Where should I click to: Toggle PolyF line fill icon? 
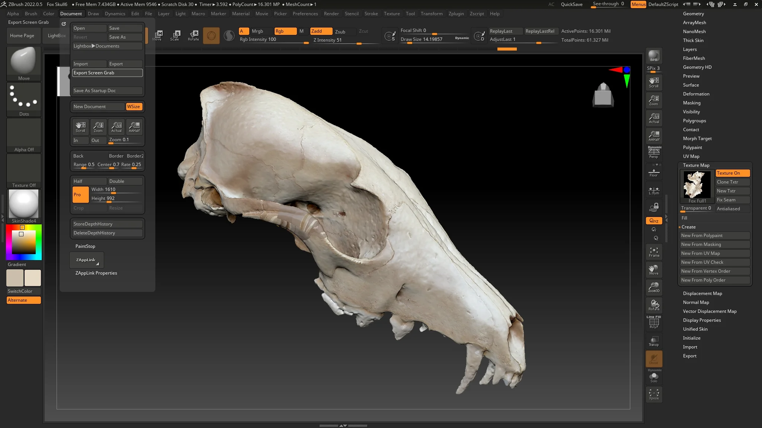pos(654,322)
